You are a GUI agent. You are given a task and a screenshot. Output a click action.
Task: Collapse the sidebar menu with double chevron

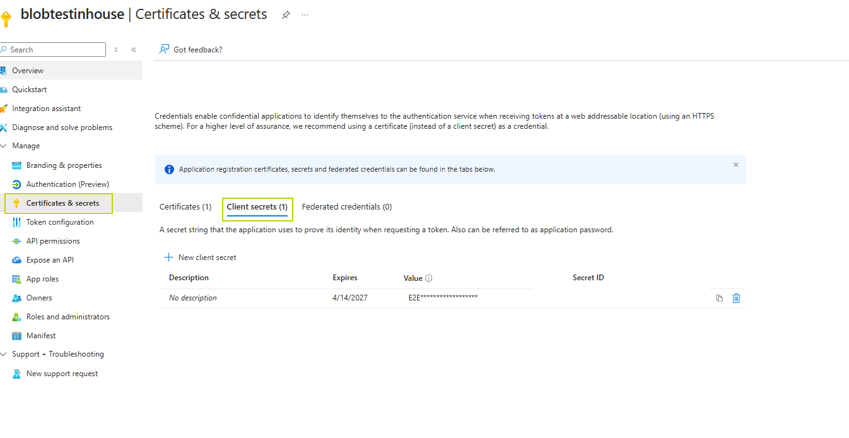point(134,49)
